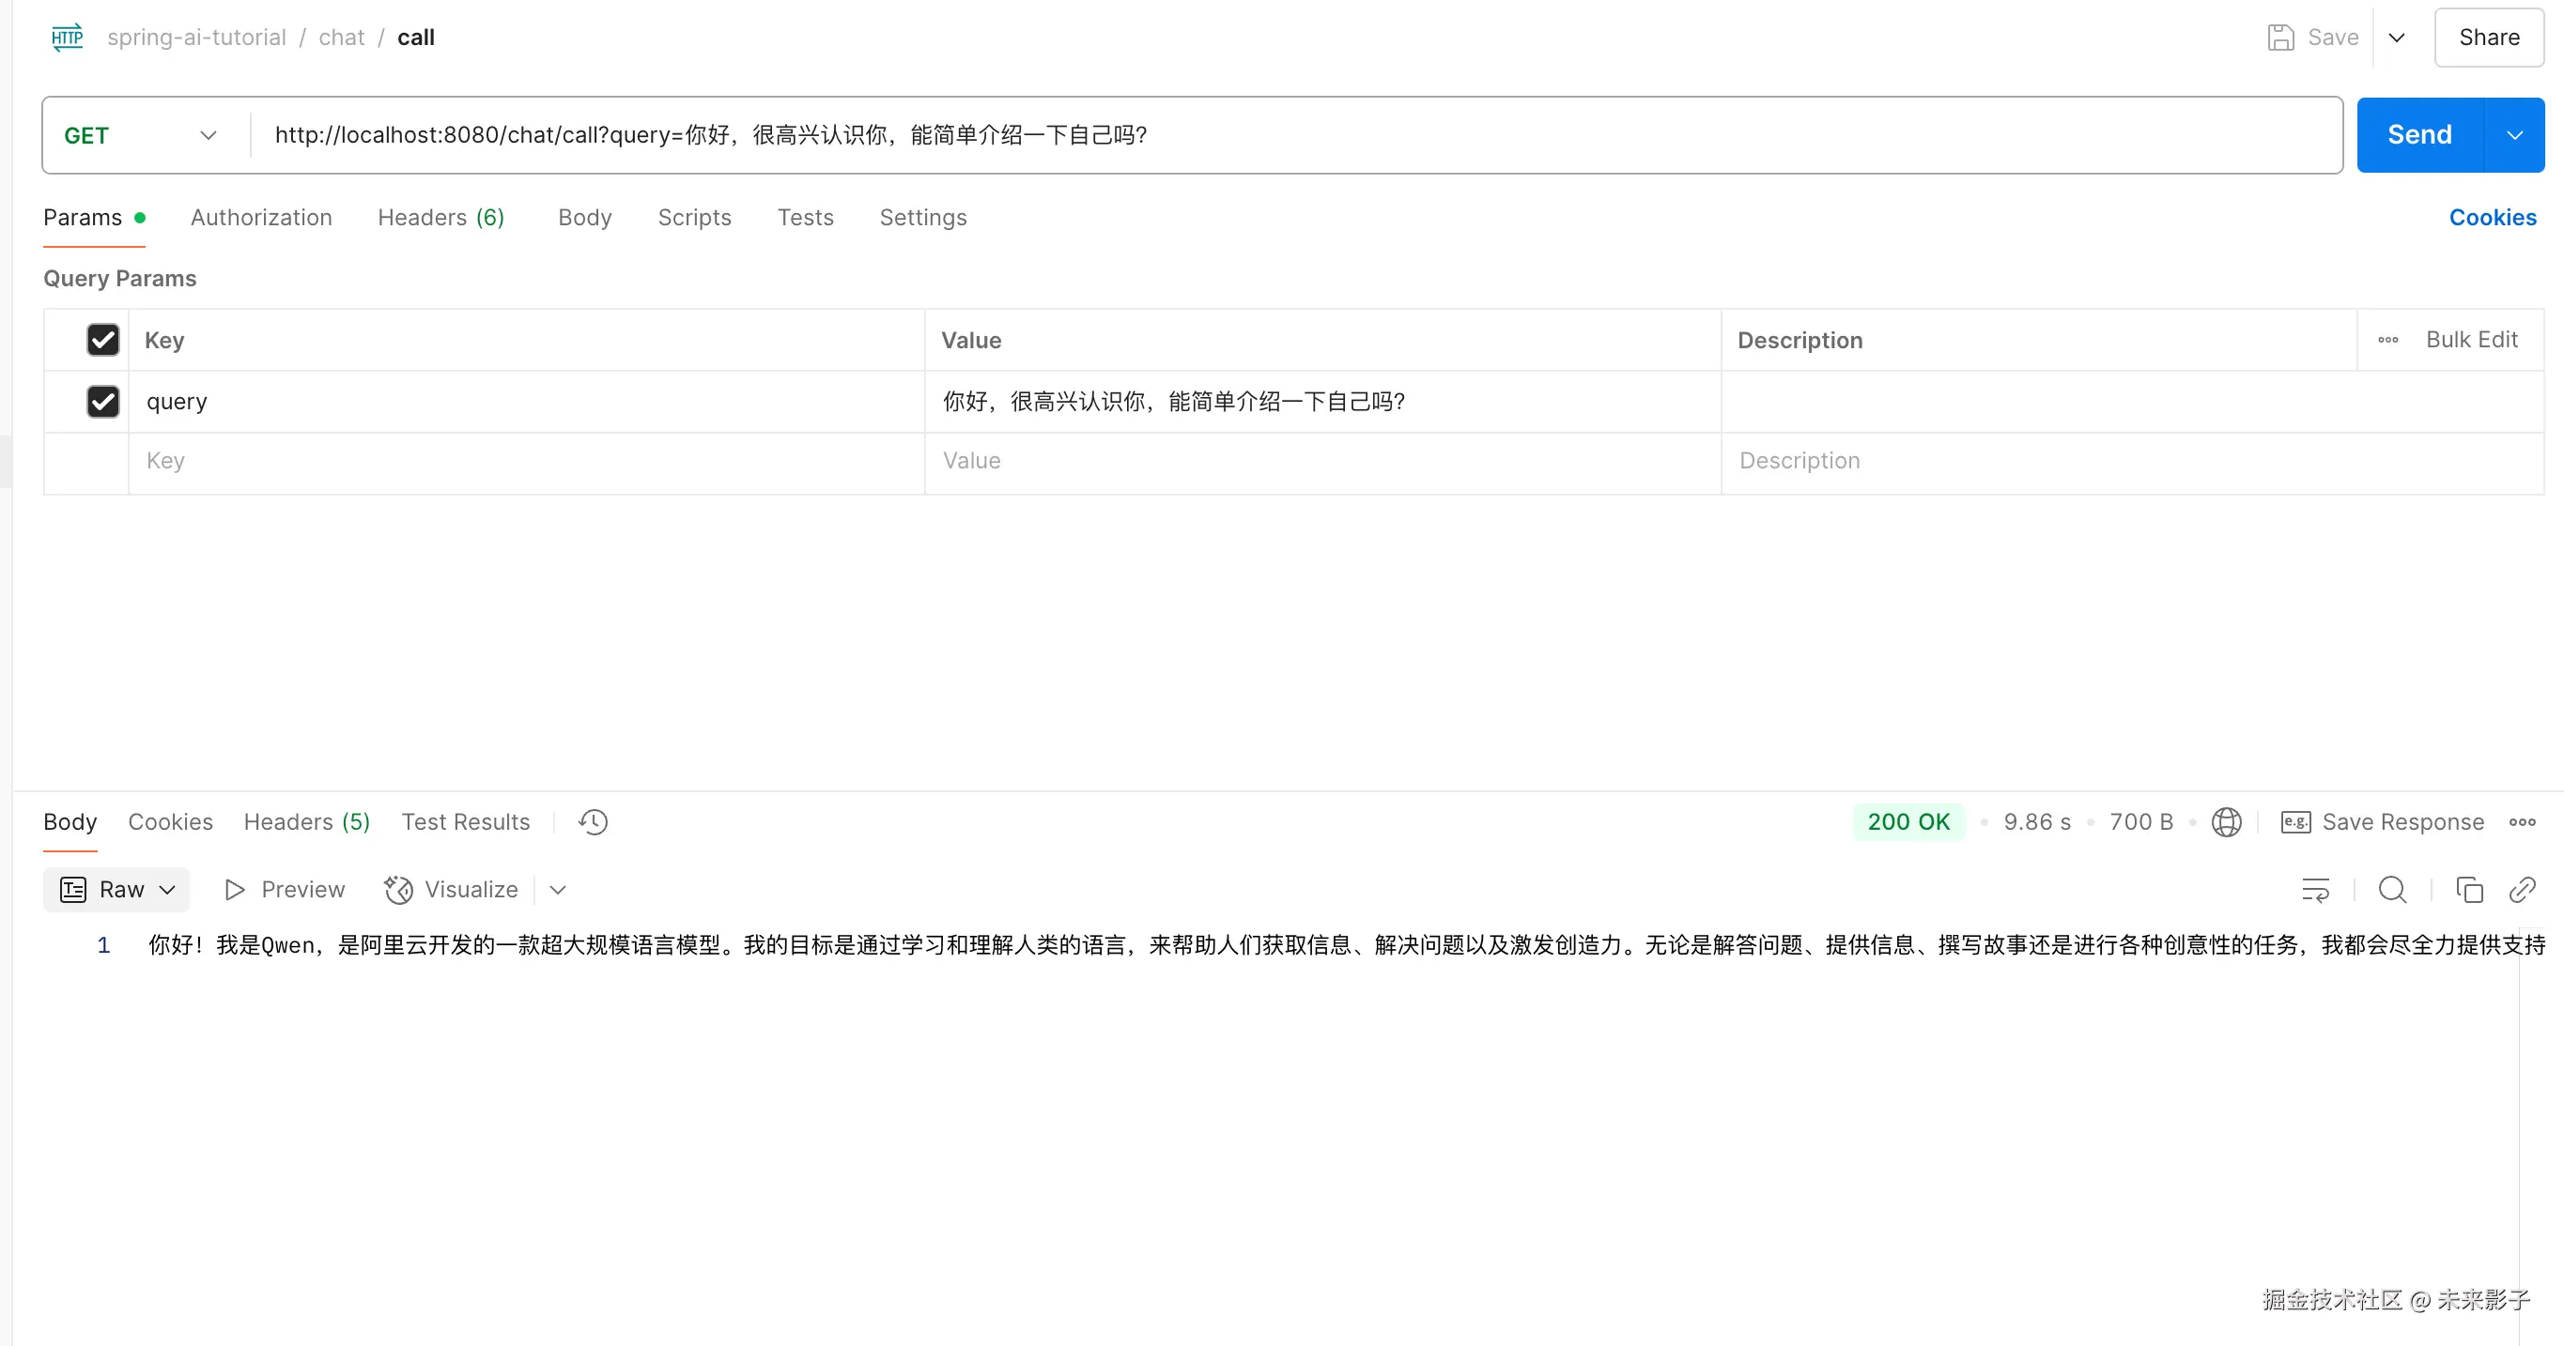Click the response link chain icon

[x=2522, y=890]
